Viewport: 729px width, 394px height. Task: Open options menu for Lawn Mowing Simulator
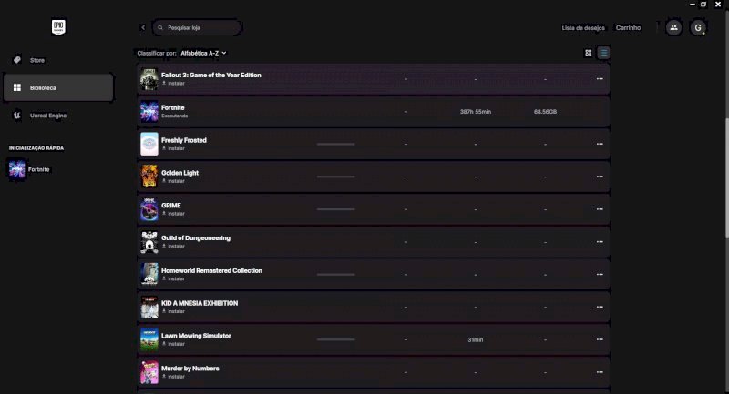click(600, 339)
